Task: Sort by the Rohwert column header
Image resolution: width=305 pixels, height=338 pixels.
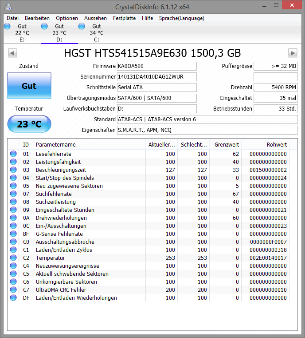Action: click(266, 144)
